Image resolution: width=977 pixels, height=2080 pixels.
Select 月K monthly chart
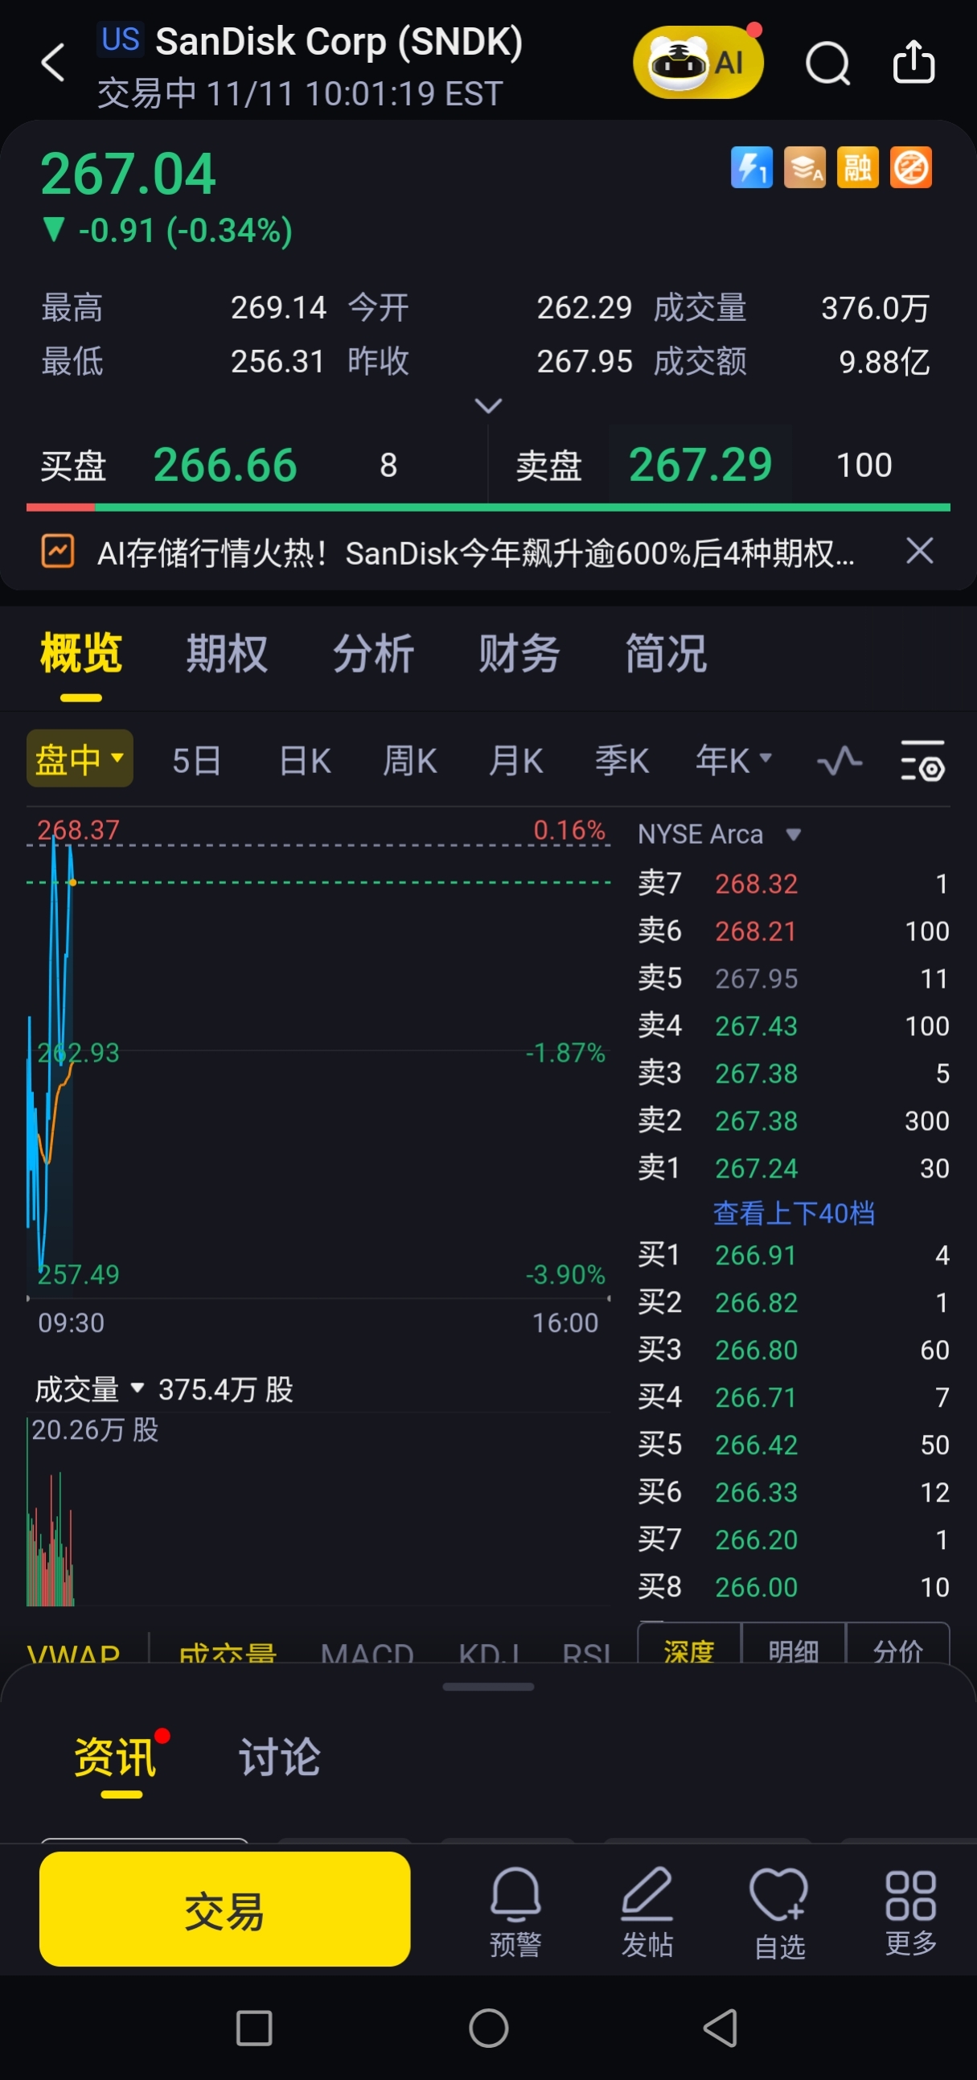coord(515,760)
